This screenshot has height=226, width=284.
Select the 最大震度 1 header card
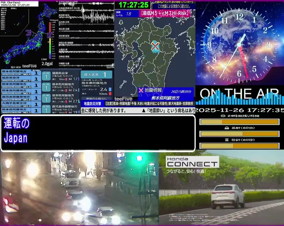tap(96, 74)
